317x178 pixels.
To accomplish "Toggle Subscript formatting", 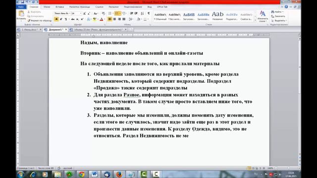I will coord(77,19).
